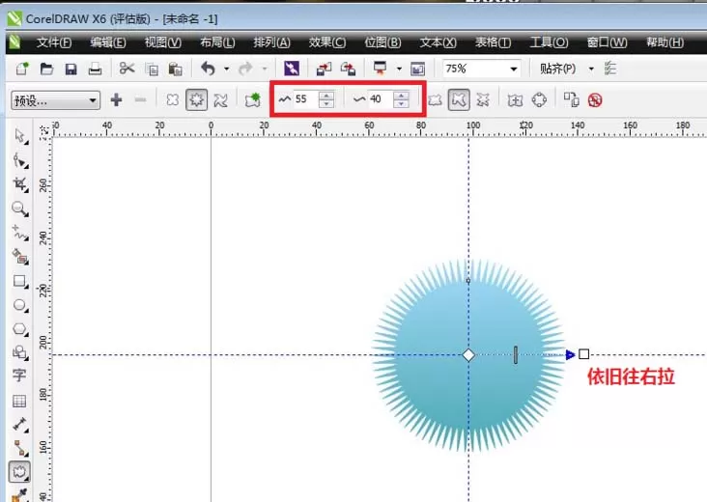This screenshot has width=707, height=502.
Task: Click the delete preset minus button
Action: pos(141,99)
